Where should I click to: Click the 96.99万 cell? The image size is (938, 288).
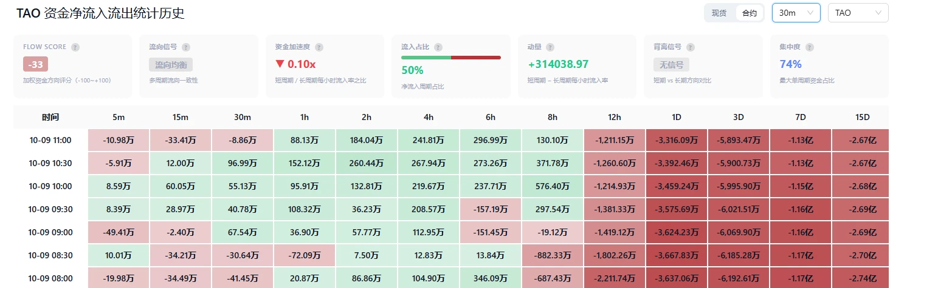coord(243,163)
